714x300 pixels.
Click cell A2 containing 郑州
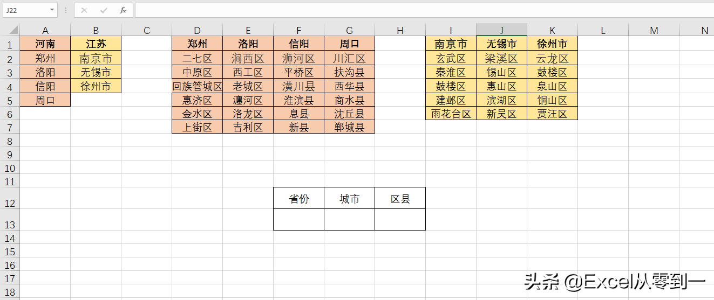point(45,58)
